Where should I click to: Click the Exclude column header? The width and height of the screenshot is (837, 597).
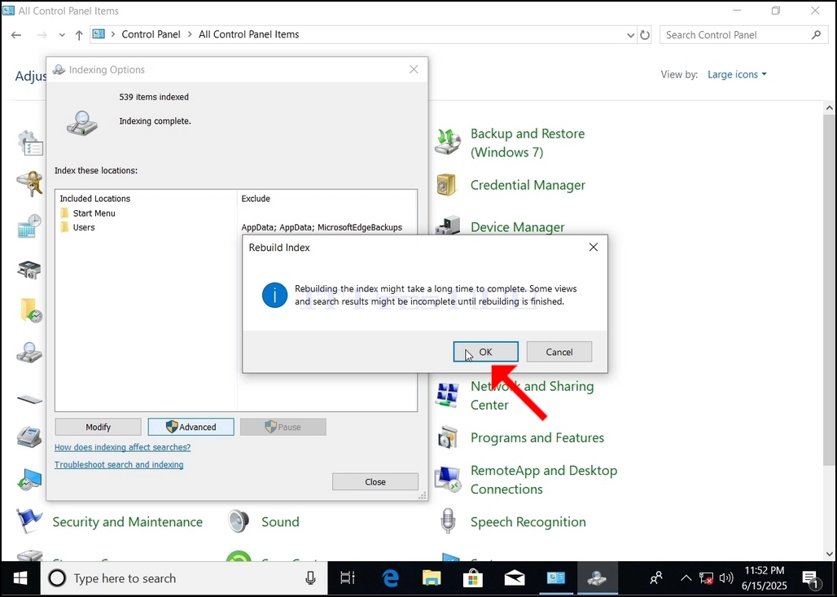(256, 199)
